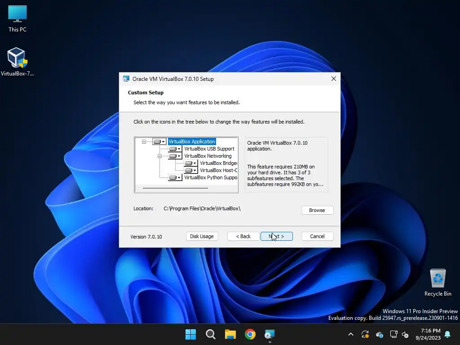Screen dimensions: 460x345
Task: Launch Google Chrome from the taskbar
Action: tap(250, 334)
